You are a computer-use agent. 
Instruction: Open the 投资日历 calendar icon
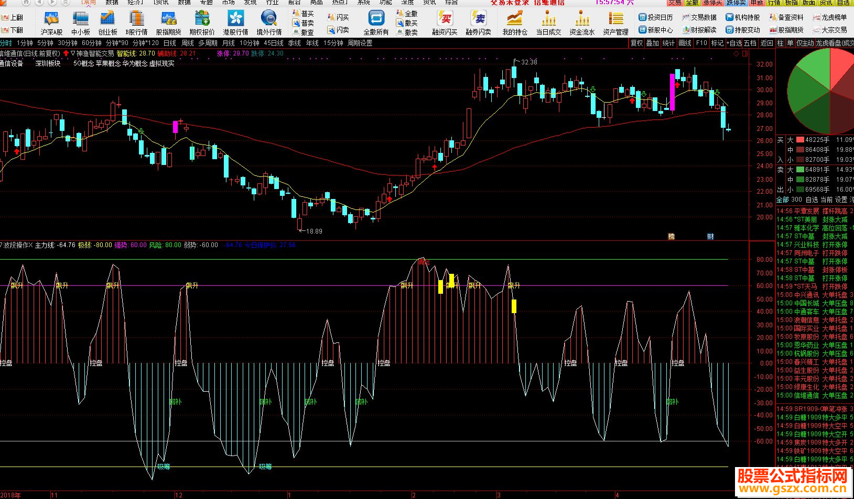[656, 17]
